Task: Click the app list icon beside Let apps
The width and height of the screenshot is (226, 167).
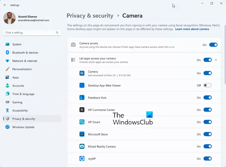Action: 73,60
